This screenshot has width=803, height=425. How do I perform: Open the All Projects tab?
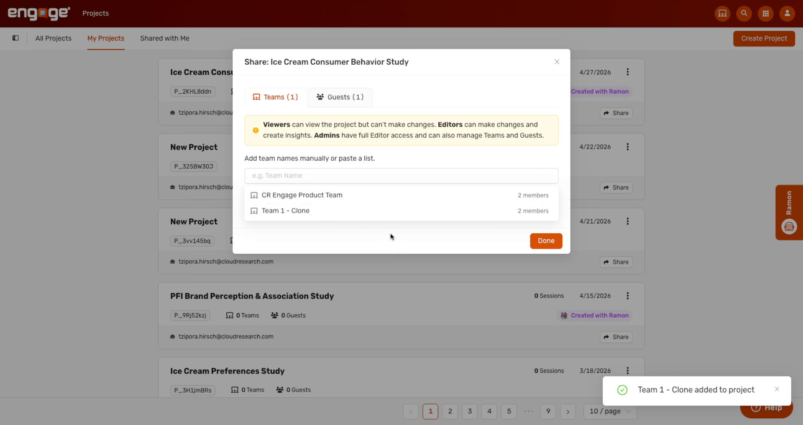pyautogui.click(x=54, y=38)
